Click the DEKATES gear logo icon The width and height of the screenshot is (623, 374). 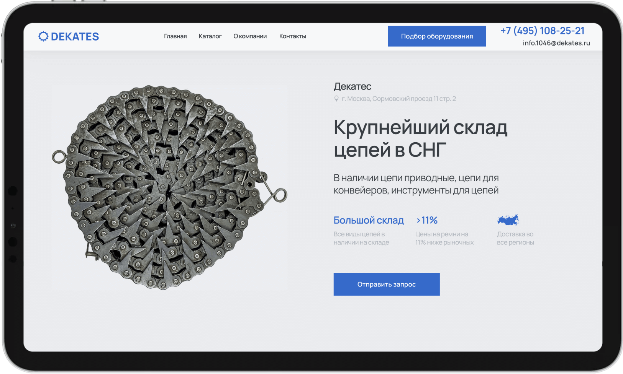click(x=43, y=36)
